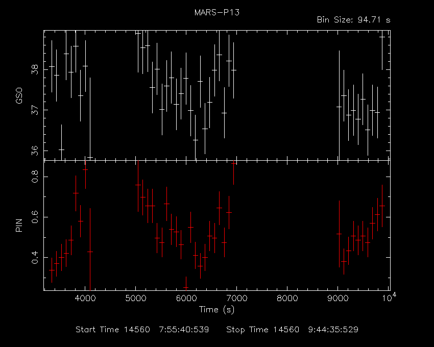Click the 7000 x-axis tick label
The image size is (434, 347).
click(236, 299)
